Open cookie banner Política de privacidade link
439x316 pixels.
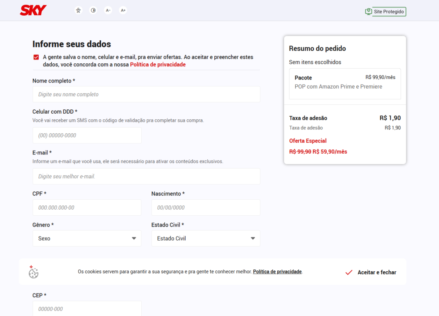(277, 272)
